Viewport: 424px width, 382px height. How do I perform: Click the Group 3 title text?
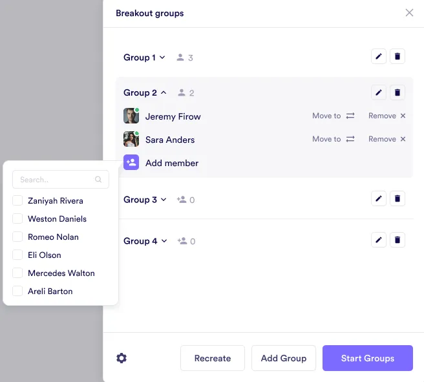(140, 200)
